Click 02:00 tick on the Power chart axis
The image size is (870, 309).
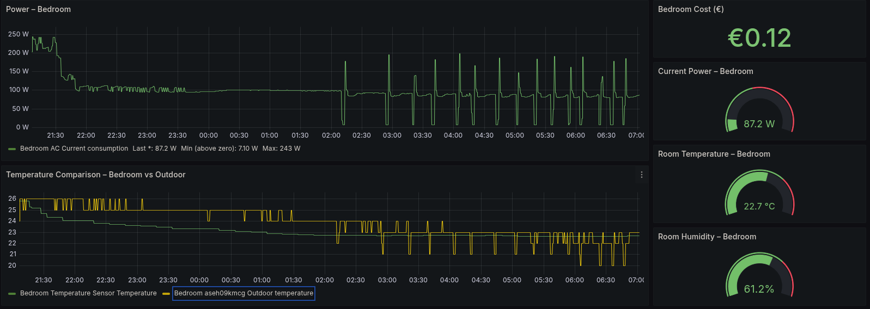[331, 135]
